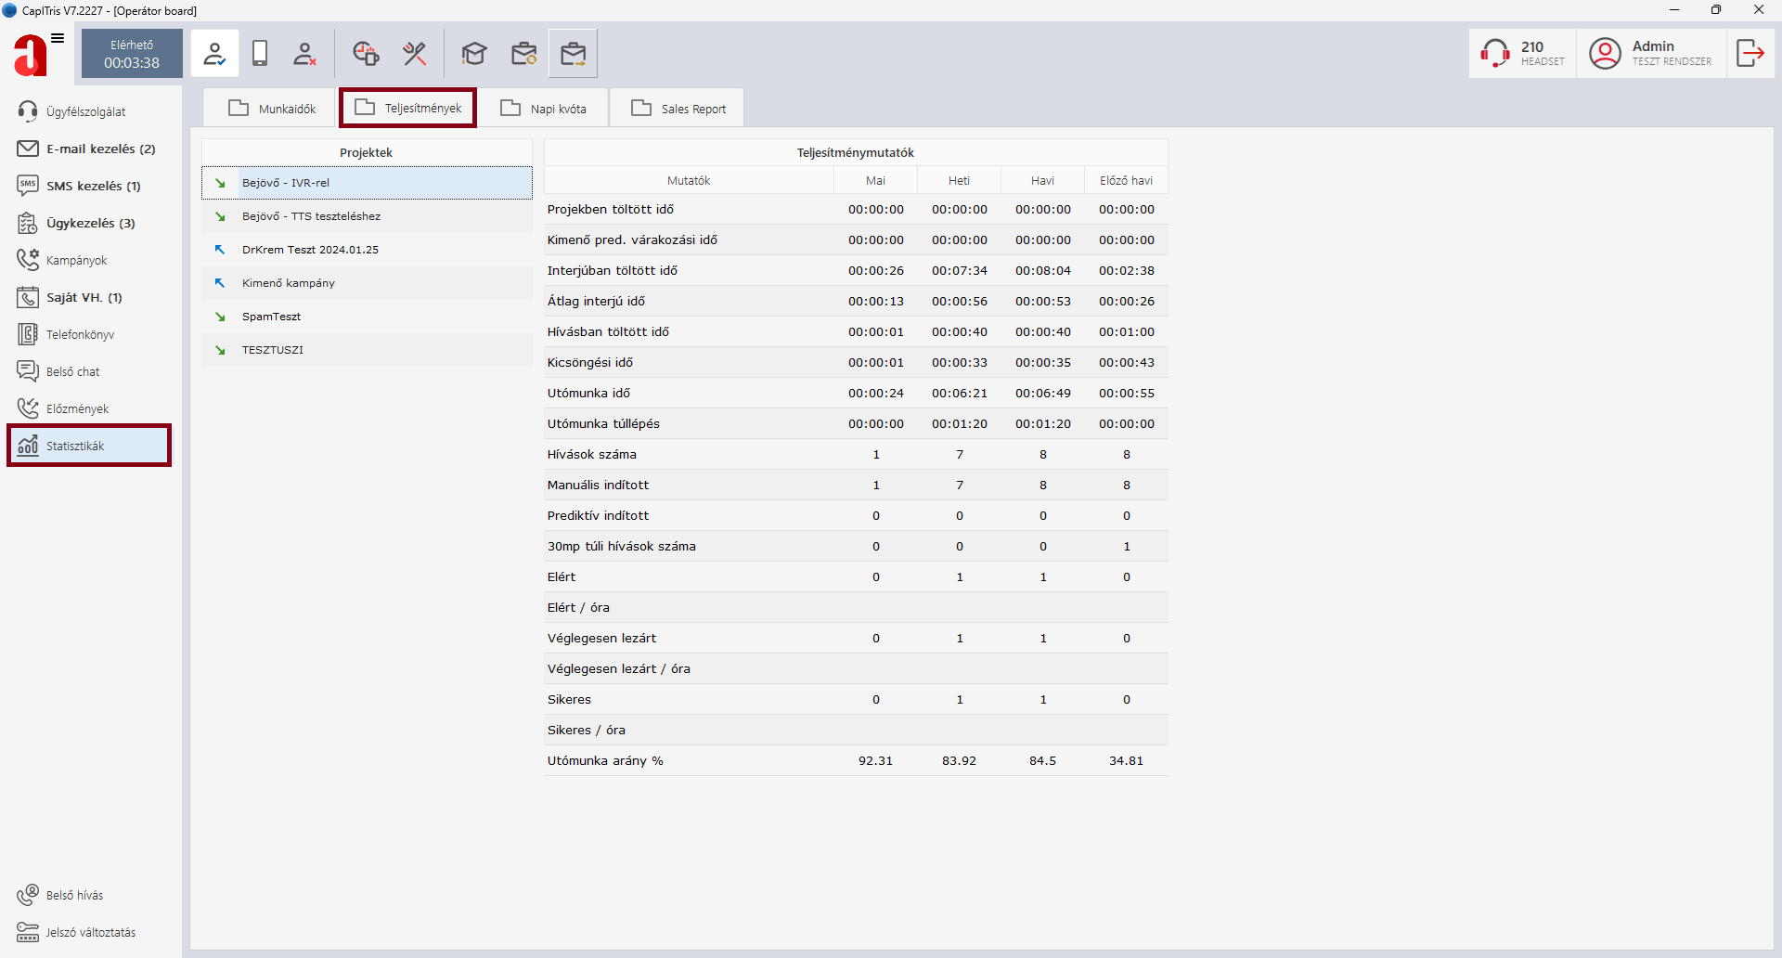
Task: Open the Sales Report tab
Action: 678,109
